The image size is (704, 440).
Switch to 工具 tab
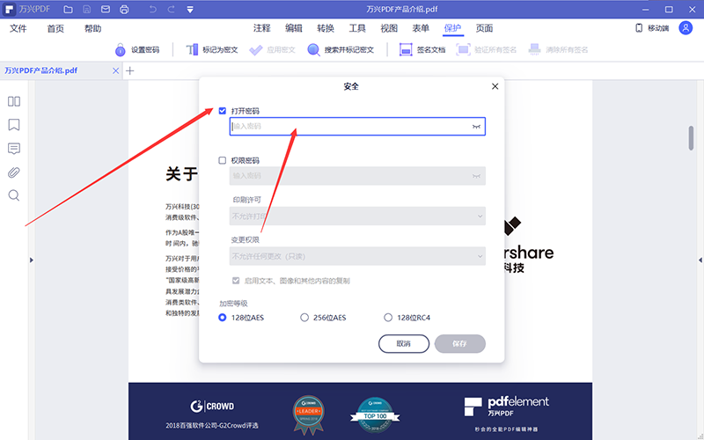click(x=357, y=28)
